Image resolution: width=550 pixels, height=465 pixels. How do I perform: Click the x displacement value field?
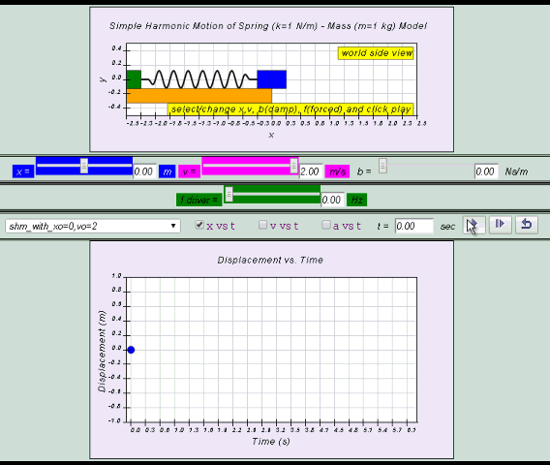point(144,171)
